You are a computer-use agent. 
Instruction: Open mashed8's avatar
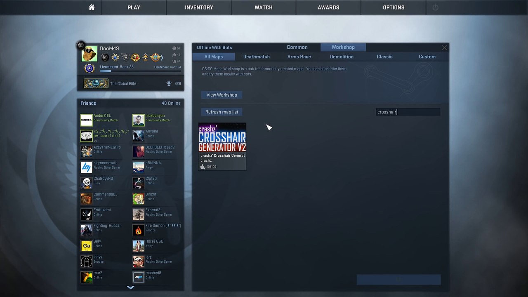[138, 277]
